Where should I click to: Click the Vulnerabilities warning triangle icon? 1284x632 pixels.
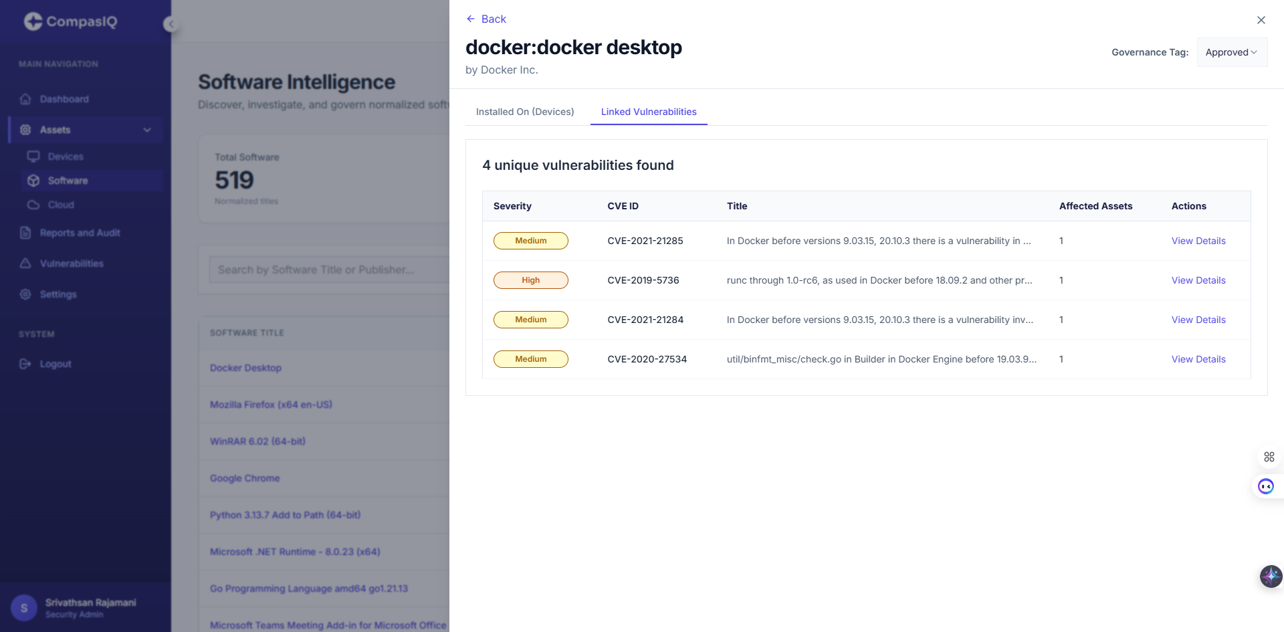(x=25, y=264)
